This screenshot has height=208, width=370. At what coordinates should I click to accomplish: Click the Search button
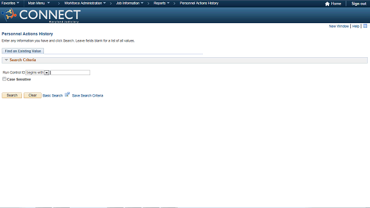(12, 95)
